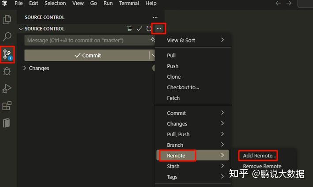Click the view as tree icon
This screenshot has height=187, width=313.
(x=129, y=29)
